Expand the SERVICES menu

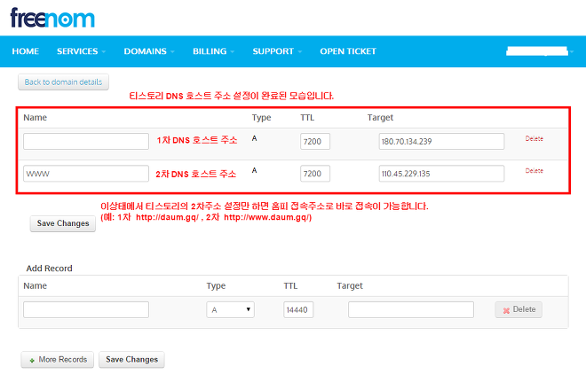(x=81, y=51)
